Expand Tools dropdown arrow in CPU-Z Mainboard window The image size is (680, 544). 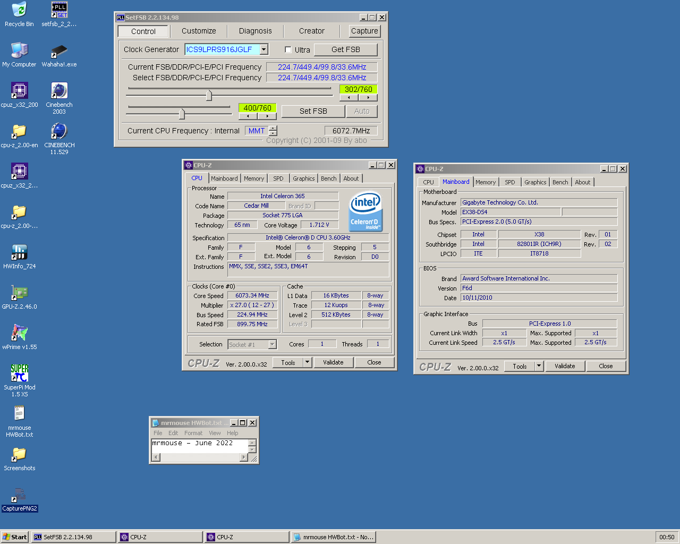click(x=539, y=366)
